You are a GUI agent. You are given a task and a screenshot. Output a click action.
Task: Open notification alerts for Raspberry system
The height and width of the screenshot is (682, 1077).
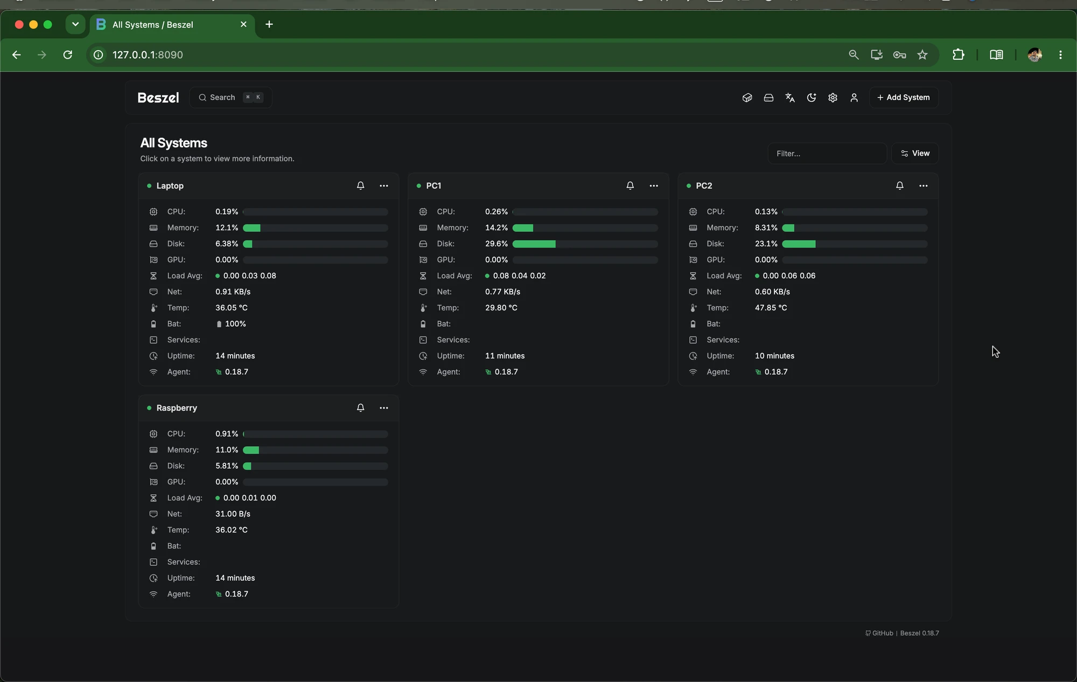click(x=360, y=408)
